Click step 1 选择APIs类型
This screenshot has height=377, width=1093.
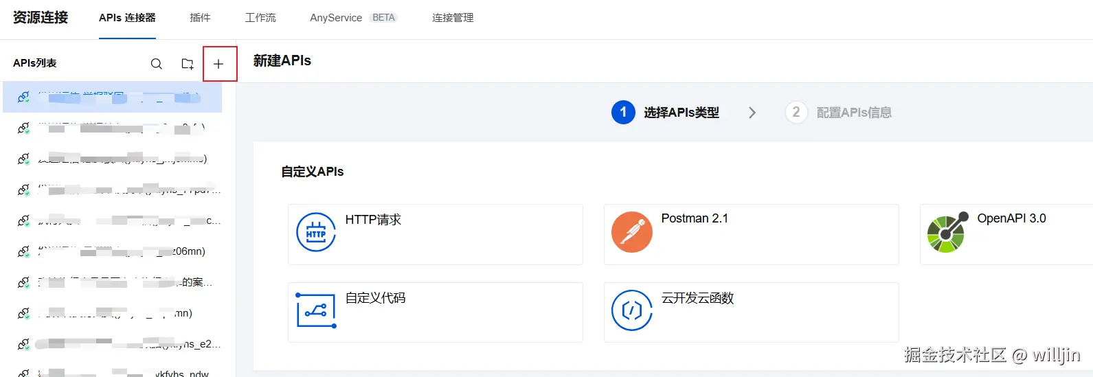(665, 113)
